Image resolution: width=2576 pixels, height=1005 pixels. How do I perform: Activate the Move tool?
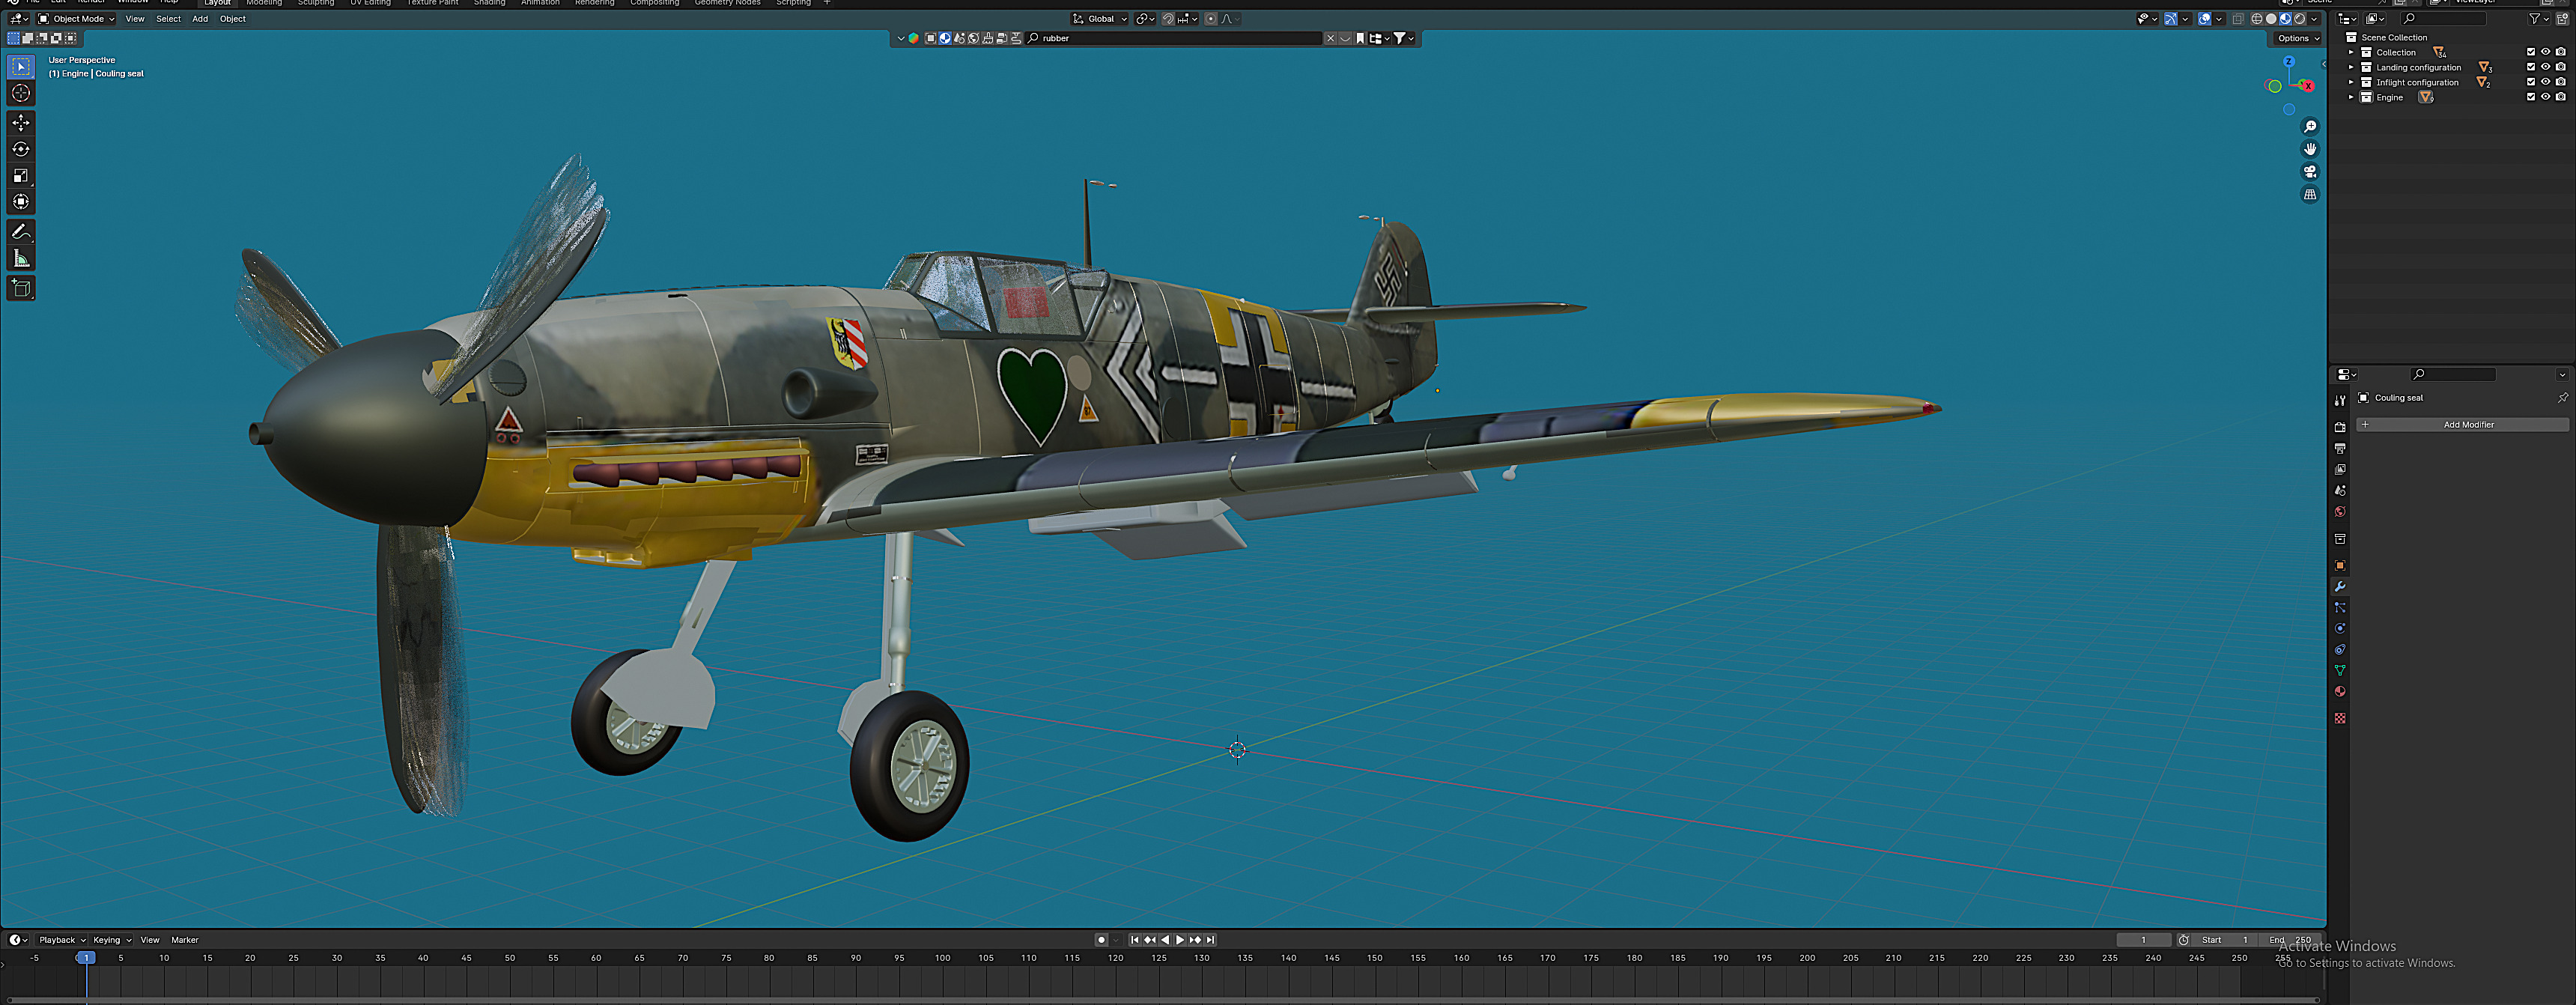pyautogui.click(x=21, y=122)
